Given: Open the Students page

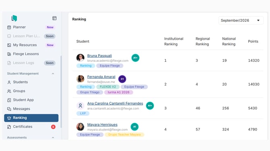Looking at the screenshot, I should tap(31, 82).
